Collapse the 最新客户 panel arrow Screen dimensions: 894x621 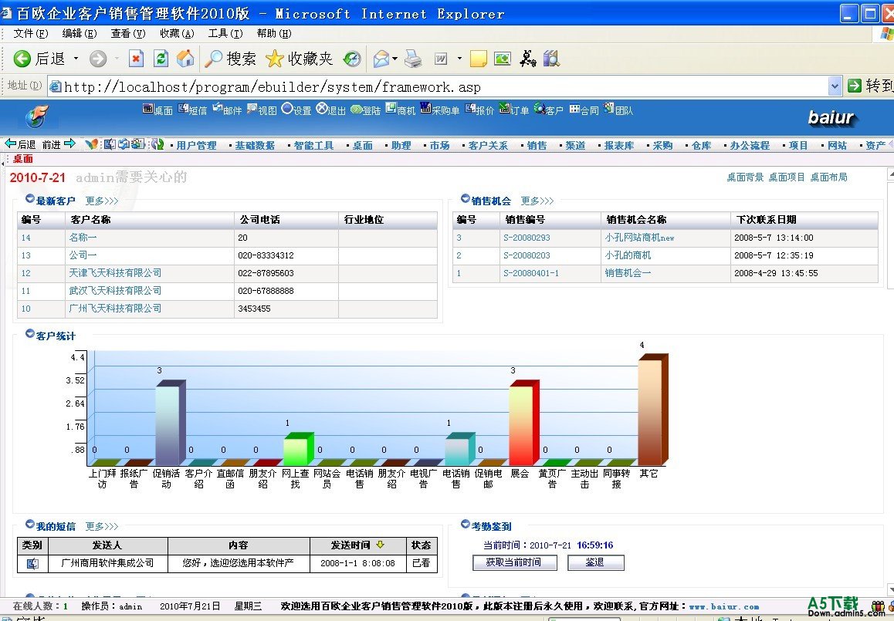click(x=30, y=199)
